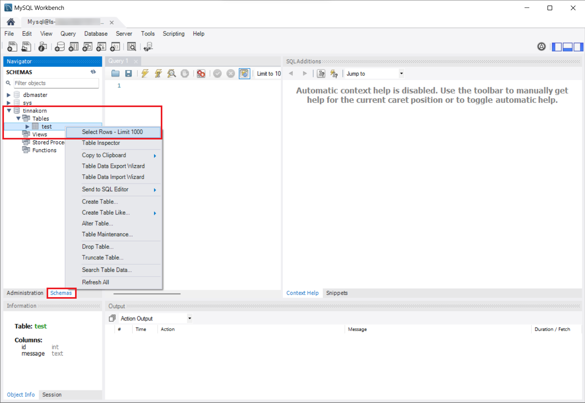Choose Alter Table... from context menu
The height and width of the screenshot is (403, 585).
[114, 224]
